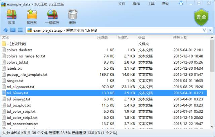Screen dimensions: 215x137
Task: Switch to icon view mode button
Action: 13,30
